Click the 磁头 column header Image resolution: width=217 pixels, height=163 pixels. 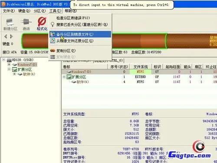coord(187,67)
